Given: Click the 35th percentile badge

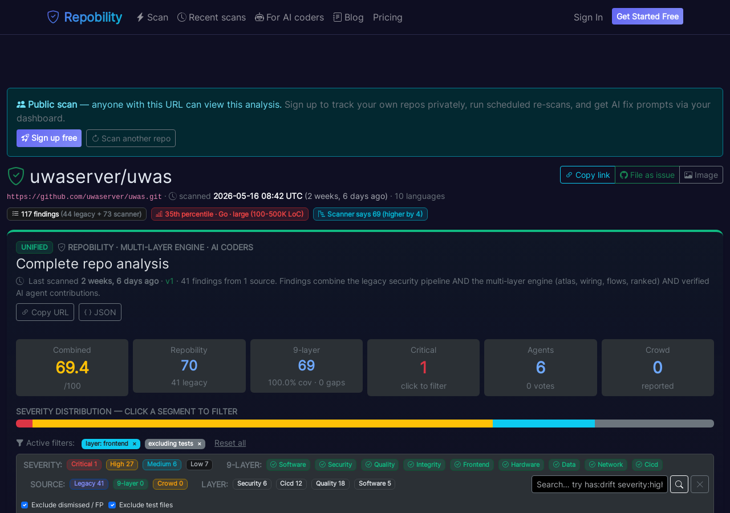Looking at the screenshot, I should tap(230, 214).
